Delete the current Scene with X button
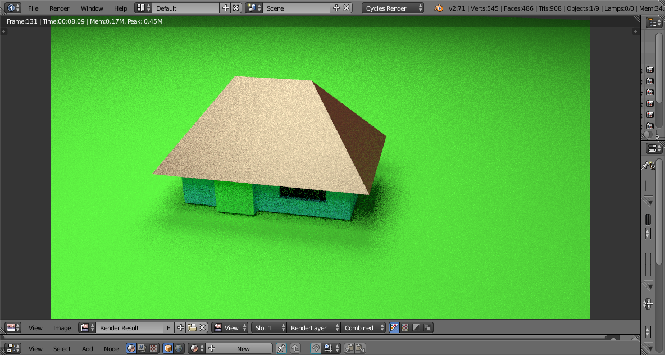Image resolution: width=665 pixels, height=355 pixels. pos(347,8)
